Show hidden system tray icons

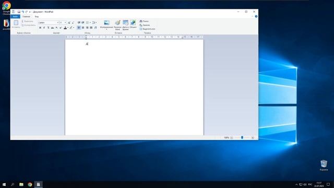(x=296, y=184)
